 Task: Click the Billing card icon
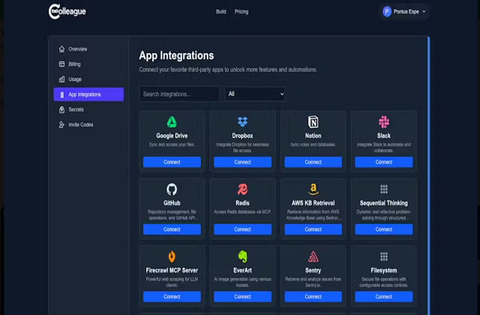click(x=61, y=64)
